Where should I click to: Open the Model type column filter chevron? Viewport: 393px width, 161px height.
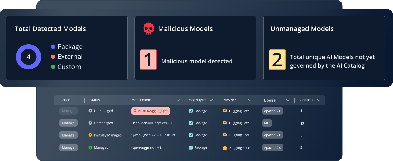click(211, 100)
